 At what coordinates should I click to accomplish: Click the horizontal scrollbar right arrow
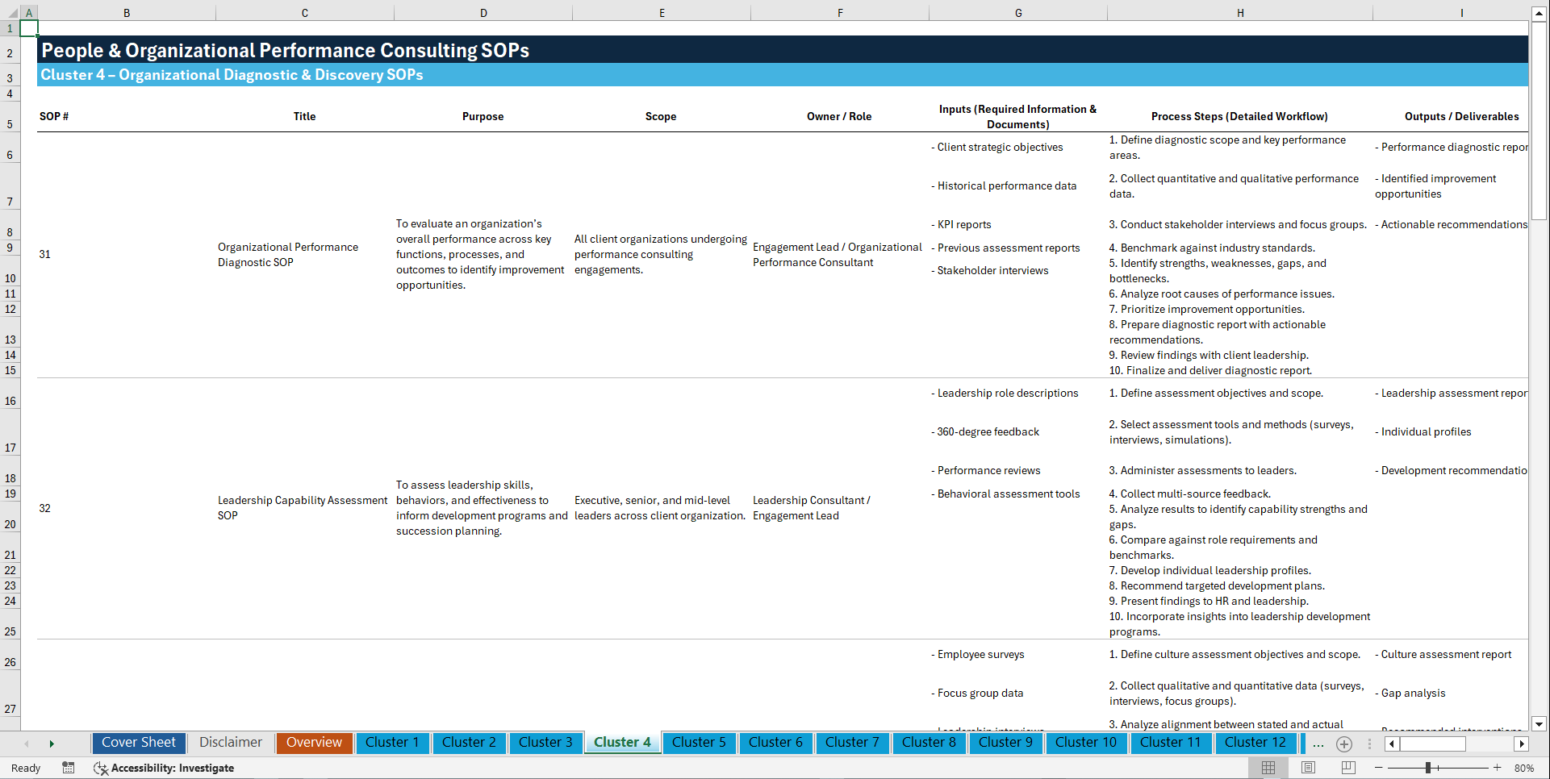tap(1522, 744)
